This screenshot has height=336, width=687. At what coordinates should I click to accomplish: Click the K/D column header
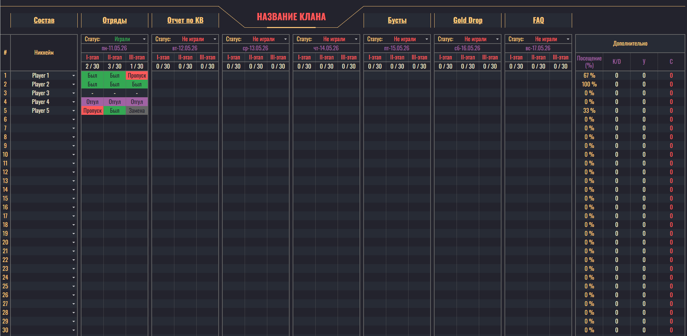617,62
